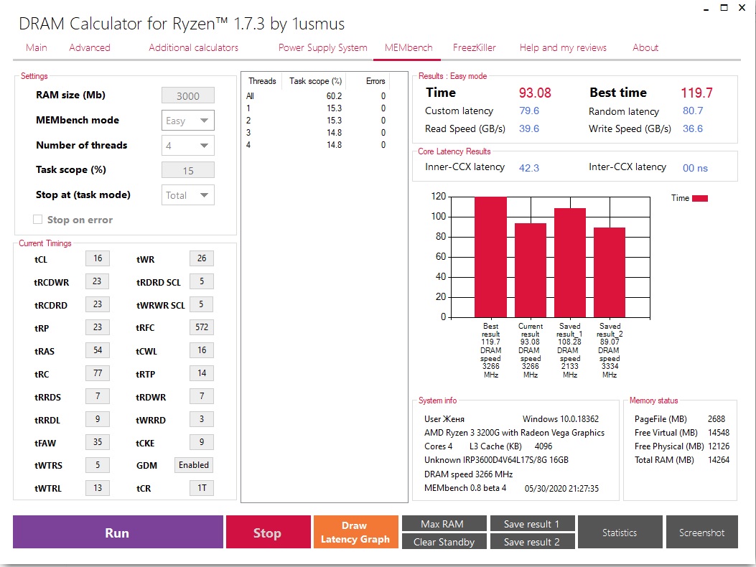Click the tRFC value 572 box

tap(202, 327)
